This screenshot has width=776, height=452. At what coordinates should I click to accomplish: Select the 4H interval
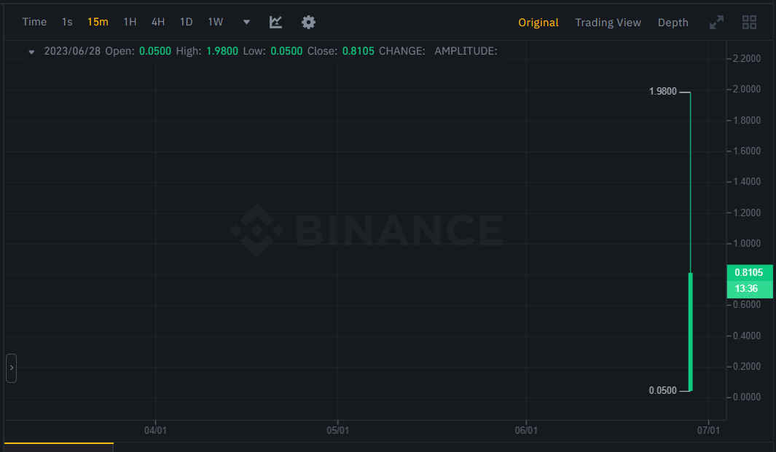coord(158,23)
